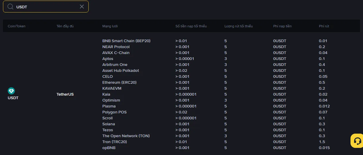Click opBNB withdrawal fee 0.015
This screenshot has width=363, height=155.
point(324,148)
